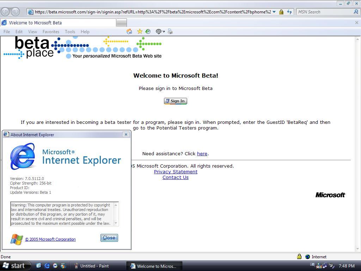Image resolution: width=361 pixels, height=271 pixels.
Task: Open the Help menu
Action: pyautogui.click(x=85, y=31)
